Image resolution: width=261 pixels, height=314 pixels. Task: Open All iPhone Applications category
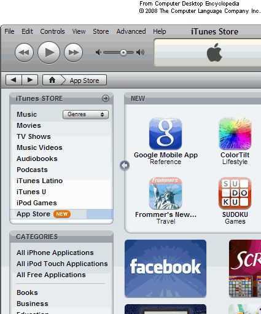[55, 253]
